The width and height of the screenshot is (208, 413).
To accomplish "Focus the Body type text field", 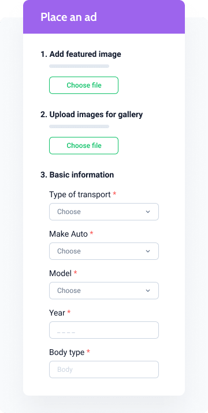I will 104,369.
